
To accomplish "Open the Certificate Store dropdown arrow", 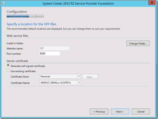I will coord(79,76).
